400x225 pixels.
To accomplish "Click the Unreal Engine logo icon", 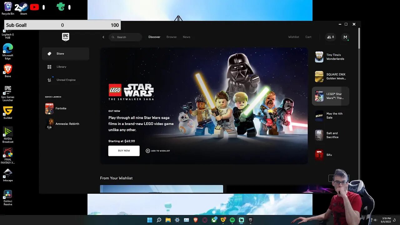I will [49, 80].
